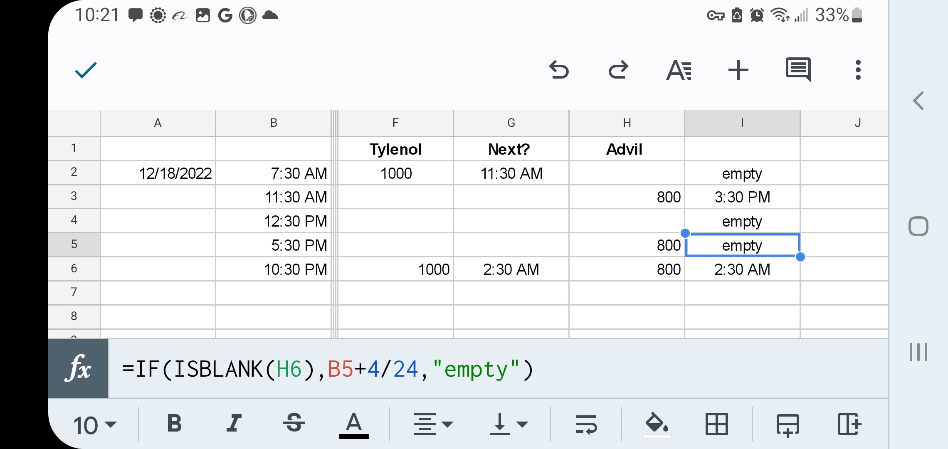This screenshot has width=948, height=449.
Task: Tap the Android back navigation button
Action: coord(918,101)
